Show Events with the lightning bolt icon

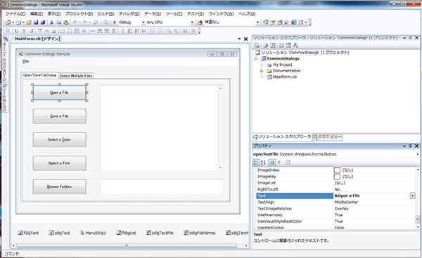(x=279, y=163)
